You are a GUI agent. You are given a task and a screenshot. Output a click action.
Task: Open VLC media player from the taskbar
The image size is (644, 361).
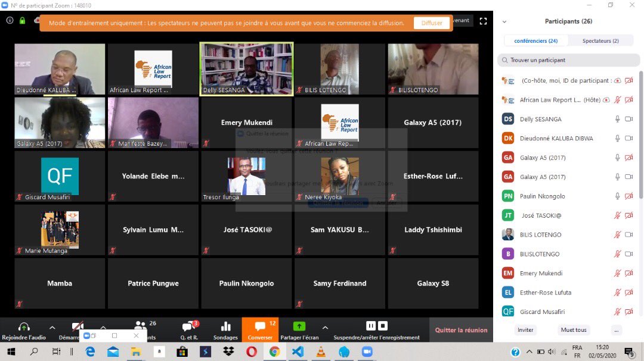tap(321, 351)
